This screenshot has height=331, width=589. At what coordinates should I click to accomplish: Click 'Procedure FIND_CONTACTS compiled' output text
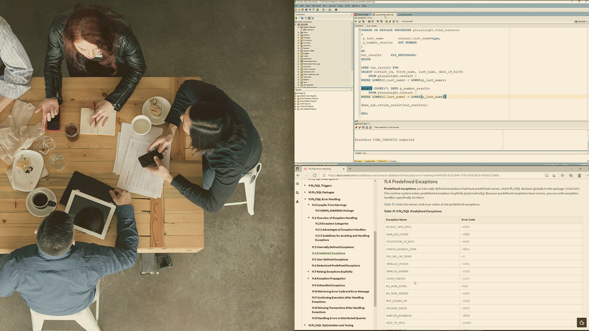pos(384,140)
